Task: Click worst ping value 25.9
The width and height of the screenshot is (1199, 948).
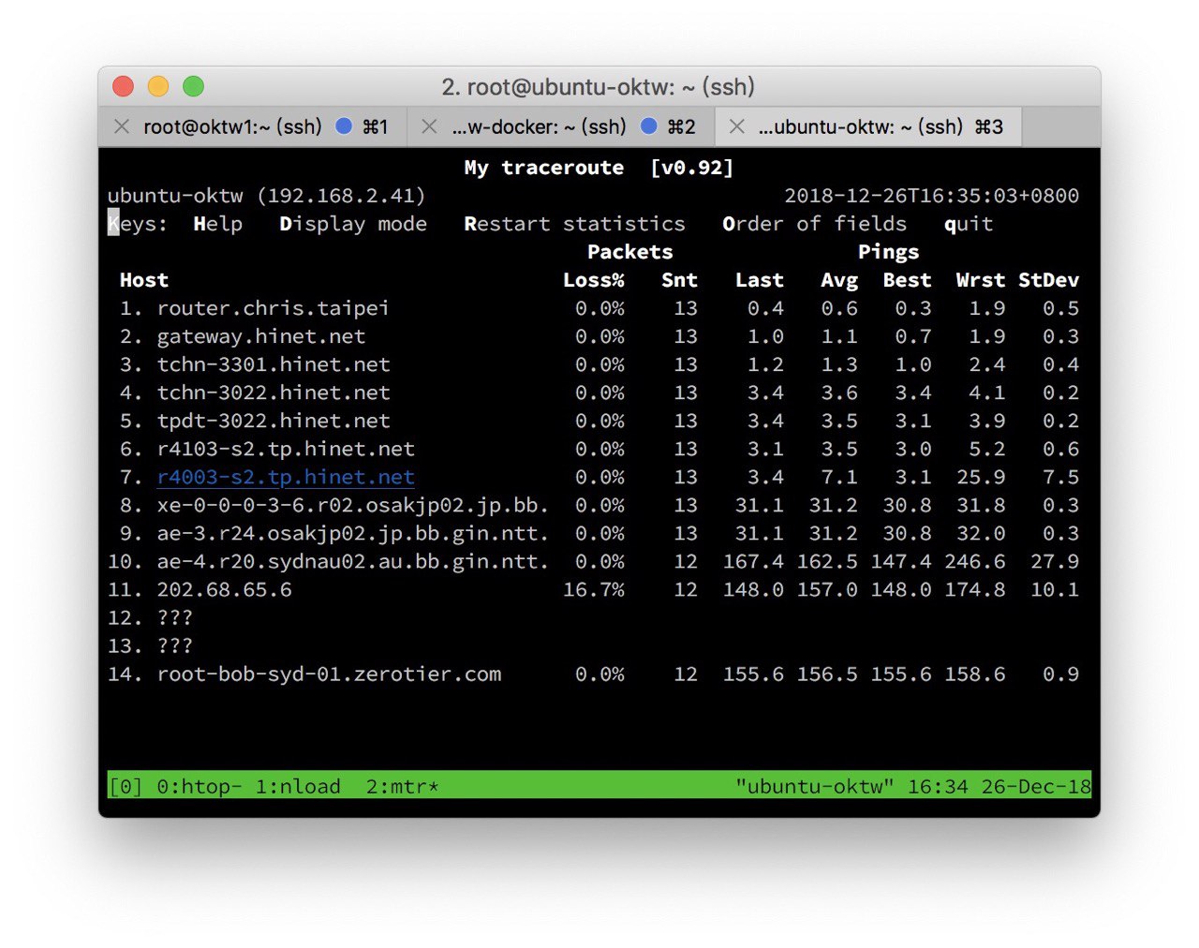Action: [981, 478]
